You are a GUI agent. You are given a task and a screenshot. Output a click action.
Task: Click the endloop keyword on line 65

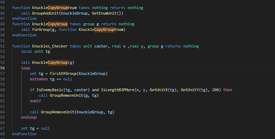[29, 117]
